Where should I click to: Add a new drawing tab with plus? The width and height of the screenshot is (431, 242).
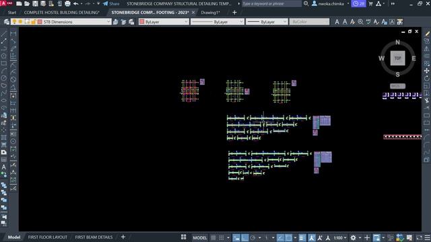(x=234, y=13)
